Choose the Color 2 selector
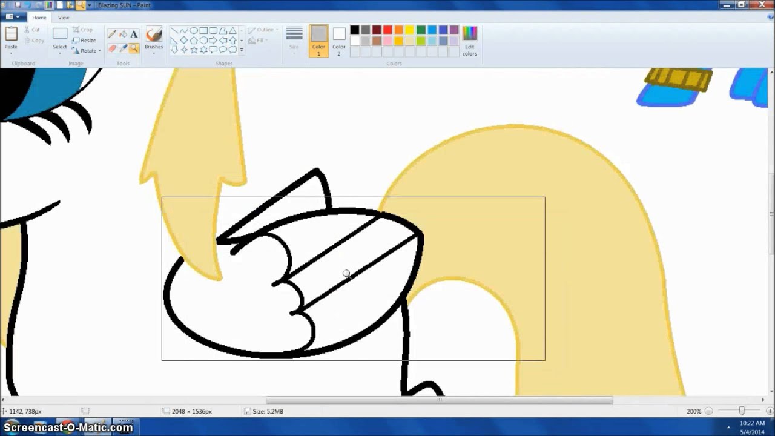Image resolution: width=775 pixels, height=436 pixels. [339, 41]
